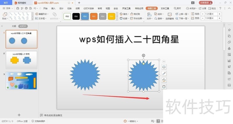This screenshot has width=233, height=124.
Task: Open the 形状效果 (Shape Effects) dropdown
Action: [137, 18]
